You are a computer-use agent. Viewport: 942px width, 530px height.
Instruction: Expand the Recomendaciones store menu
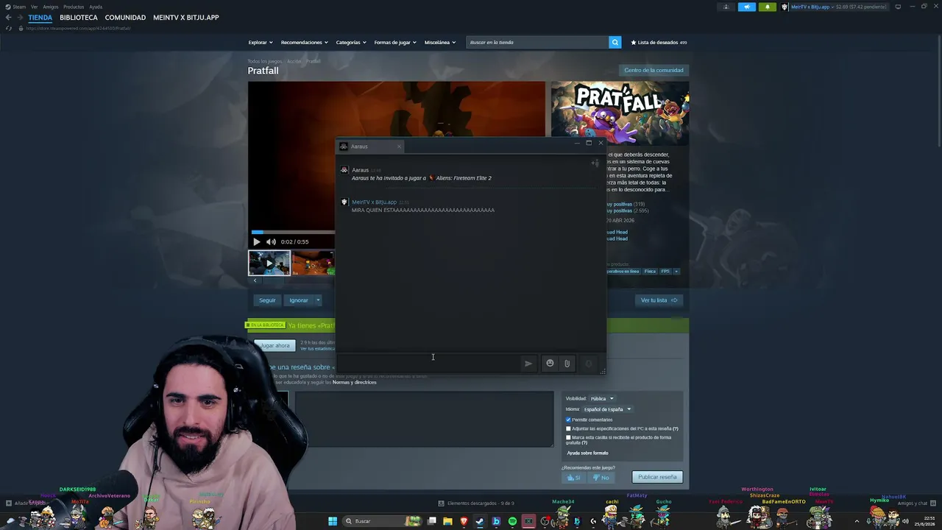[305, 42]
